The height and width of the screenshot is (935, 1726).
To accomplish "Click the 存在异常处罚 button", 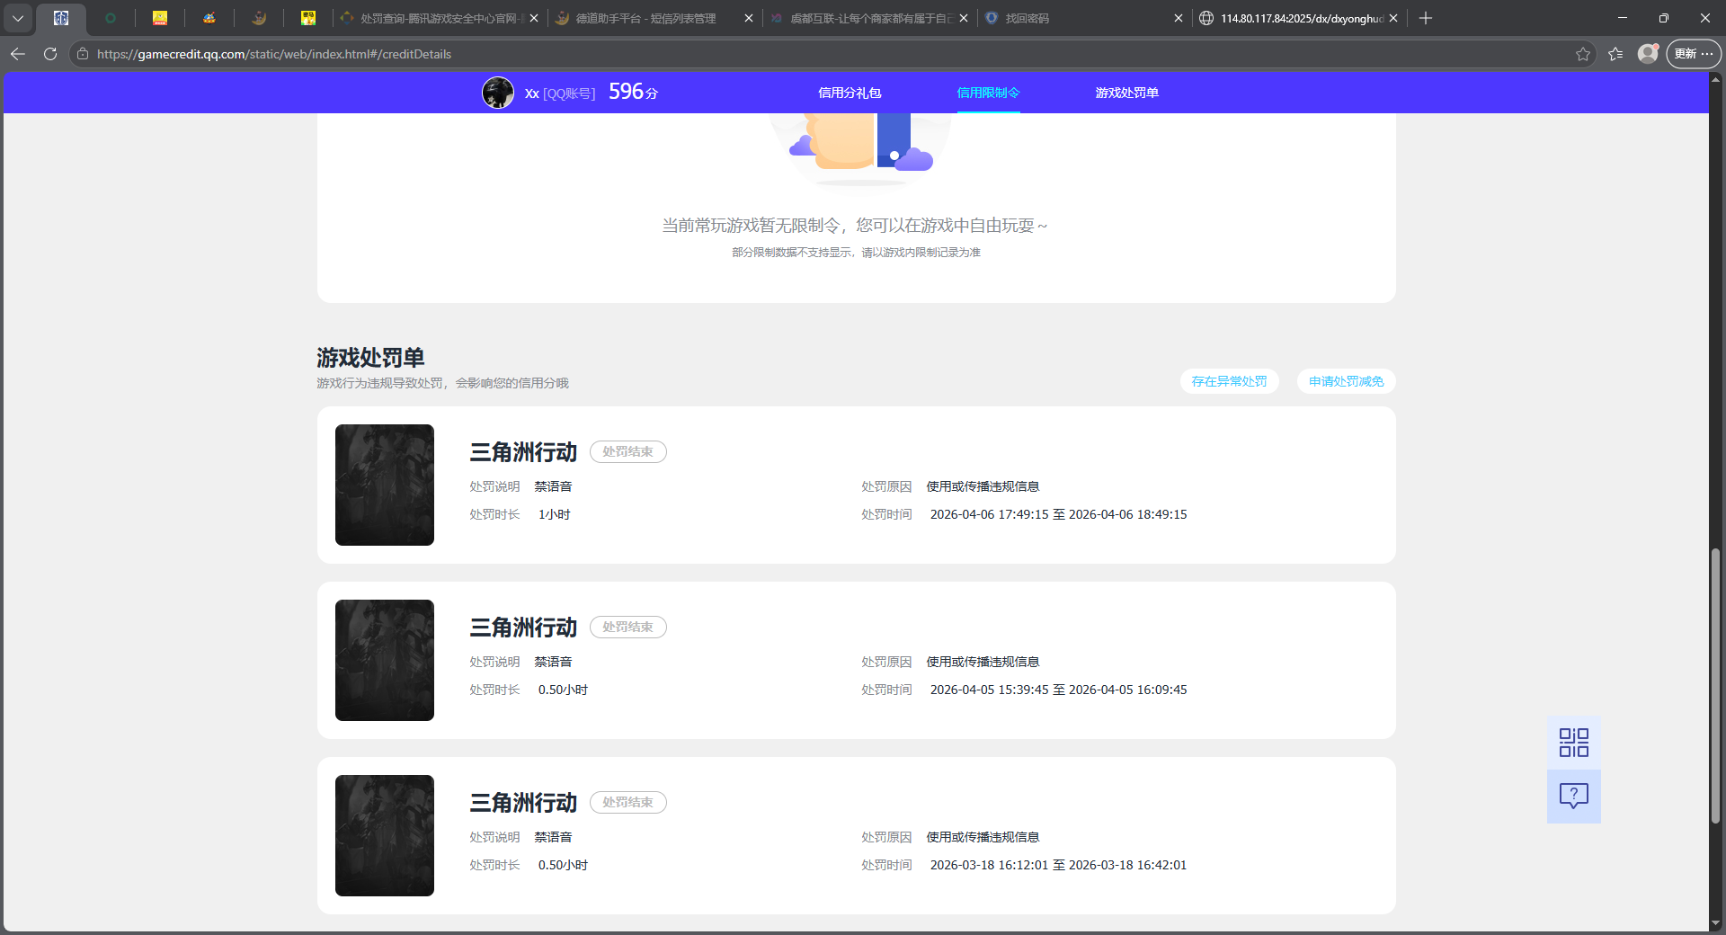I will click(x=1230, y=381).
